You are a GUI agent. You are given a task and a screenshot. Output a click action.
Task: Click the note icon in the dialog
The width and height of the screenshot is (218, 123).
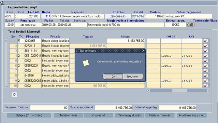(x=86, y=63)
